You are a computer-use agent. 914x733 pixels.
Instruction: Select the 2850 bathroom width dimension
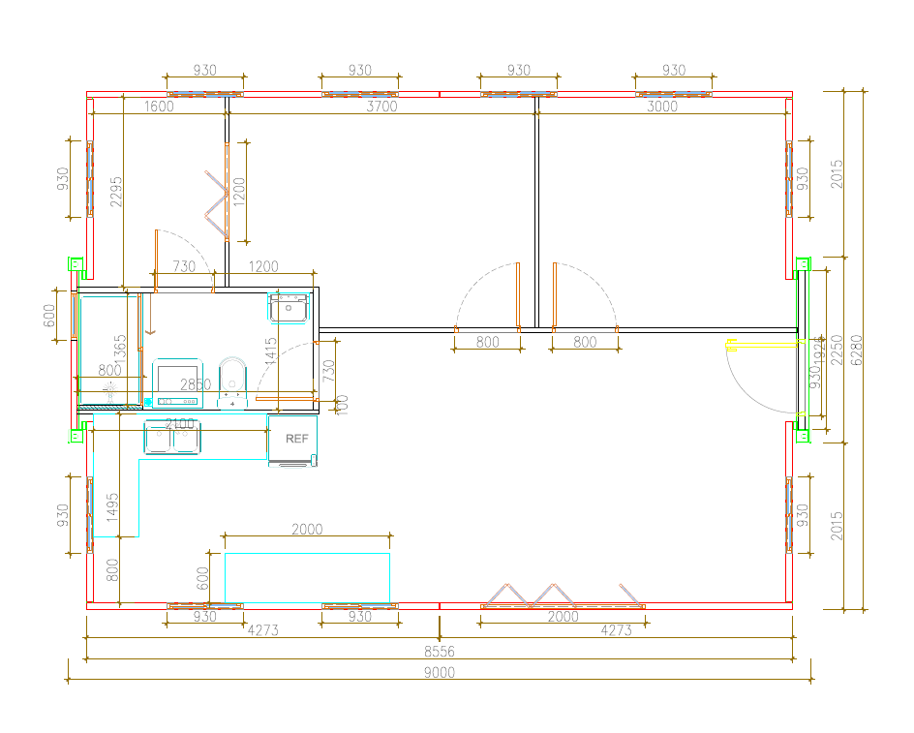[x=196, y=384]
